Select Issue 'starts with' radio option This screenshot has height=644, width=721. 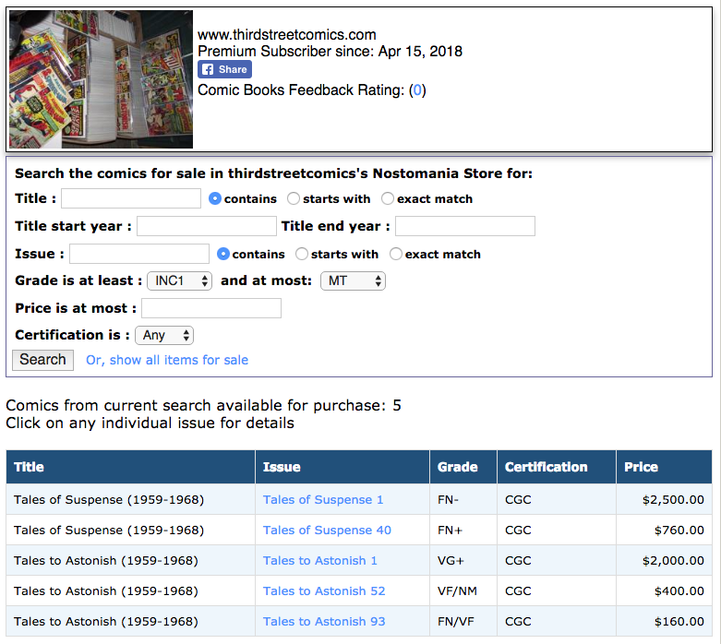[302, 254]
